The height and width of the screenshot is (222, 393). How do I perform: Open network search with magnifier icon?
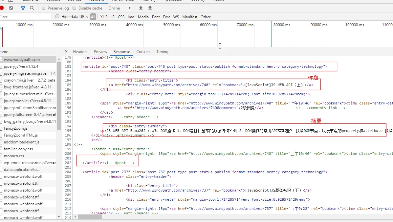[32, 8]
